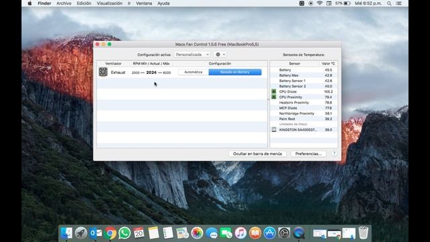The width and height of the screenshot is (430, 242).
Task: Click the help question mark button
Action: pos(334,154)
